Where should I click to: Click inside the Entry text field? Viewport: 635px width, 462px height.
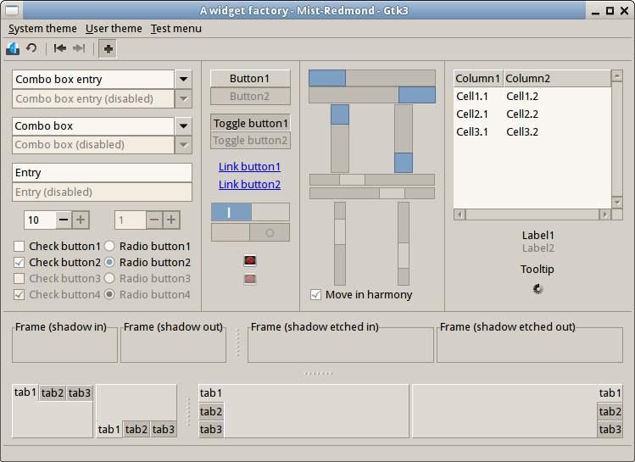(x=102, y=173)
